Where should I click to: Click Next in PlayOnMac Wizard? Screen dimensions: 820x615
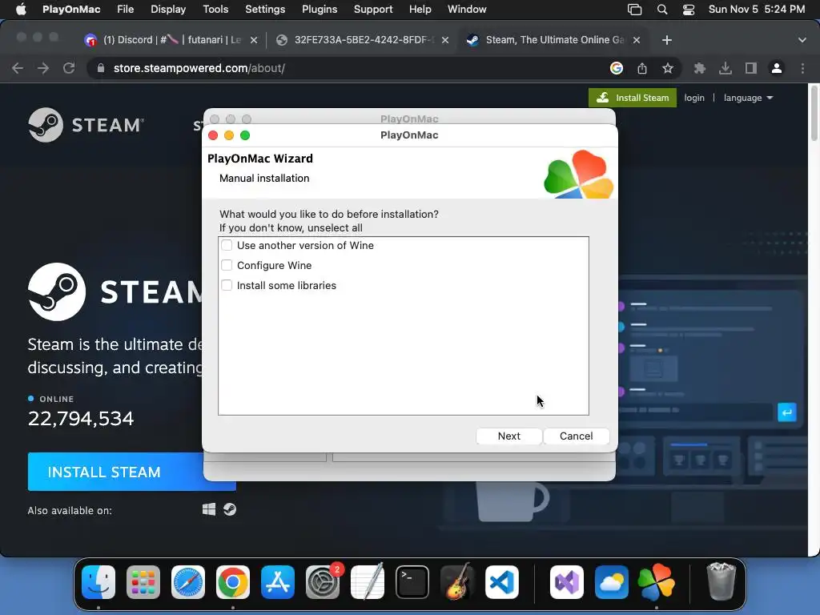pos(508,436)
